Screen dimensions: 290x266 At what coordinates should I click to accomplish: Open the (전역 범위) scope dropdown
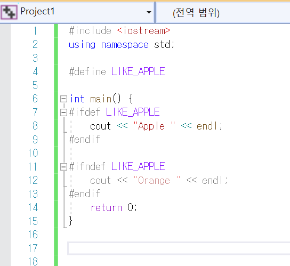(x=223, y=12)
